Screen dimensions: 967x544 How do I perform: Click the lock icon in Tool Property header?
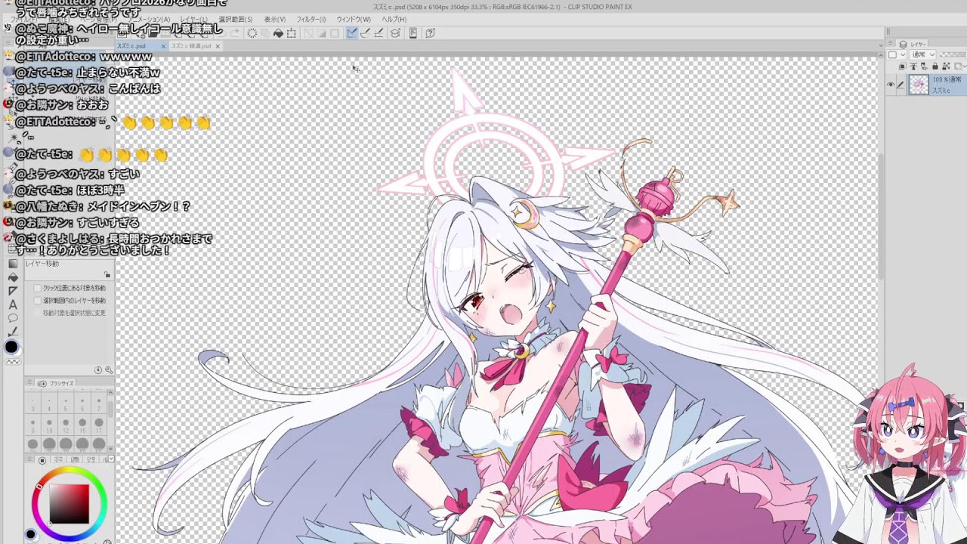(107, 274)
